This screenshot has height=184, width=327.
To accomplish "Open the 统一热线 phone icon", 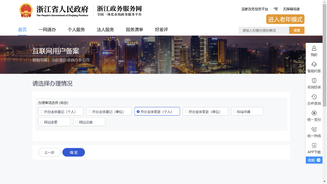I will click(314, 129).
